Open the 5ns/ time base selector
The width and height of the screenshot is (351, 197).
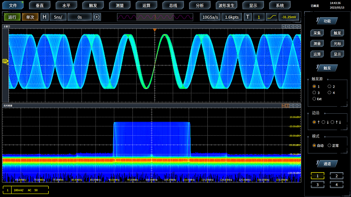coord(58,17)
